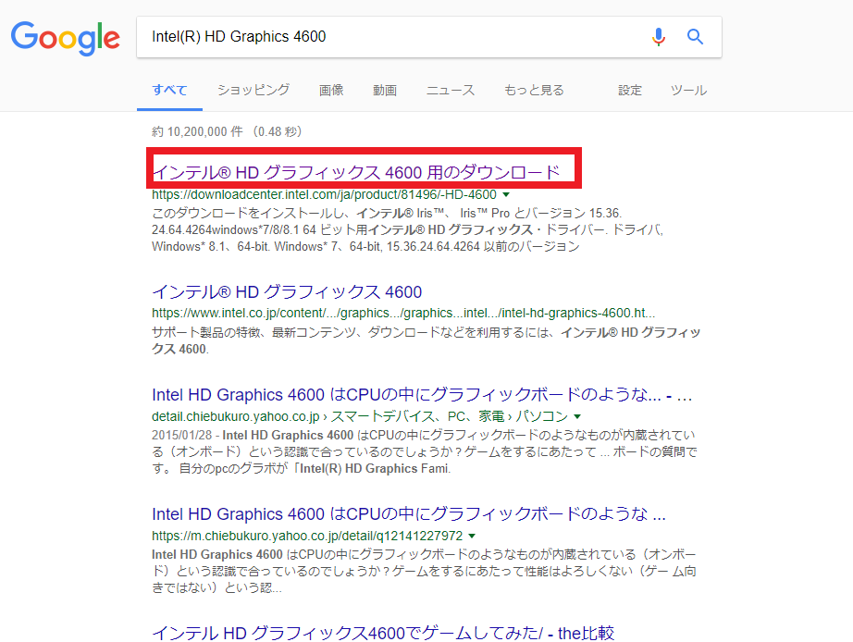Start voice search with the microphone icon
This screenshot has width=853, height=642.
pyautogui.click(x=658, y=36)
